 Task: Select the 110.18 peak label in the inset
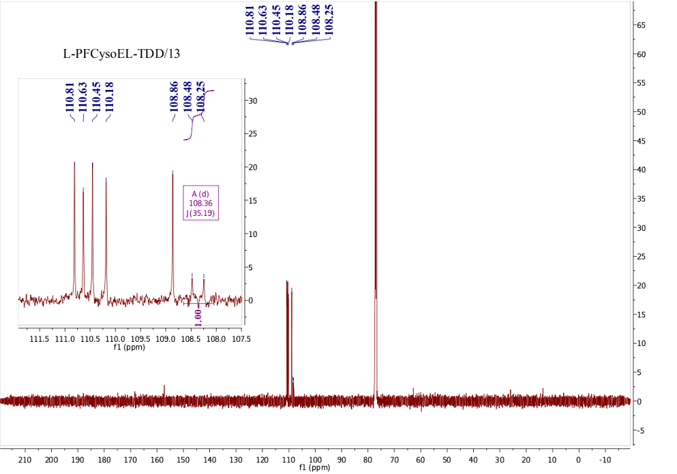[x=109, y=96]
